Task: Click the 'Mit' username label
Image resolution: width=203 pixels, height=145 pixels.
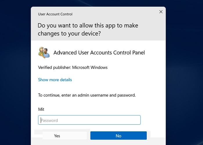Action: [x=41, y=109]
